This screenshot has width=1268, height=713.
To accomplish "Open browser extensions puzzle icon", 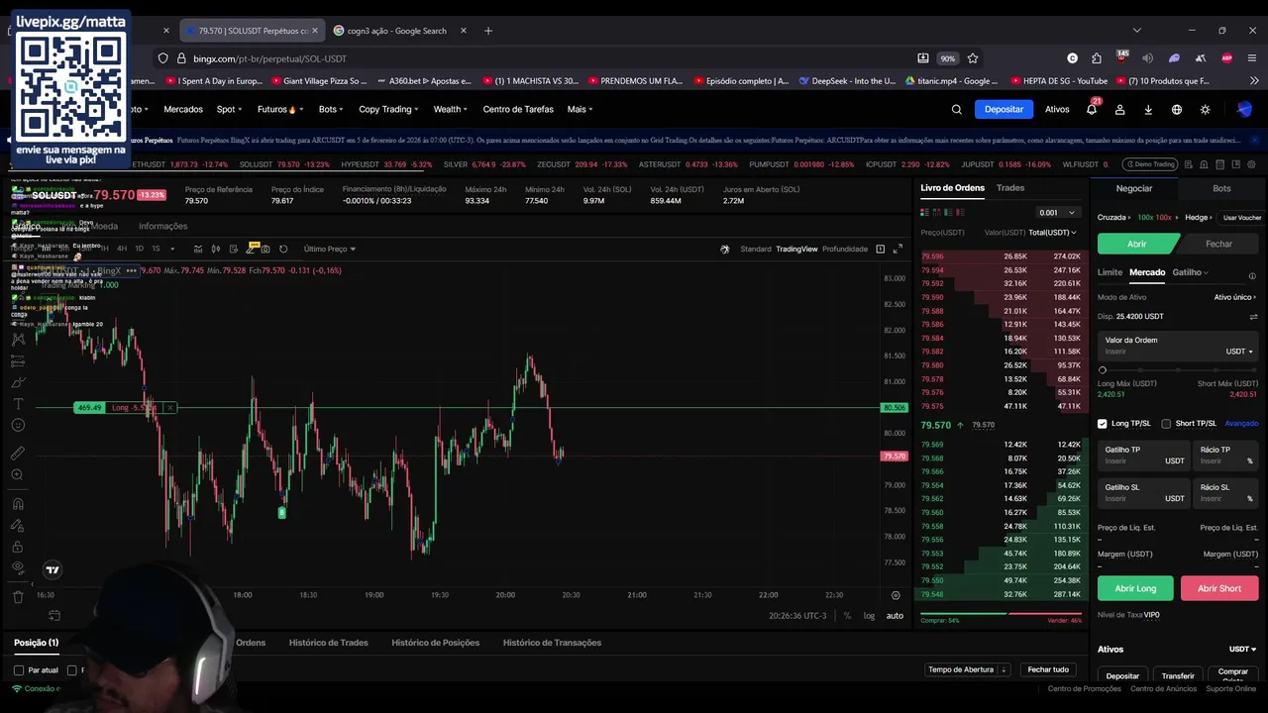I will [x=1096, y=58].
